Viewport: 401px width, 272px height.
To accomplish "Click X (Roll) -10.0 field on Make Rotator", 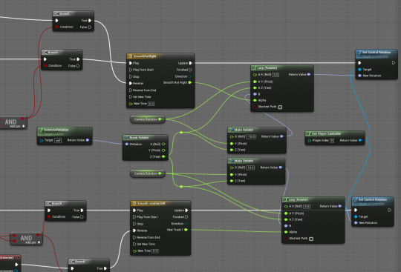I will 251,137.
